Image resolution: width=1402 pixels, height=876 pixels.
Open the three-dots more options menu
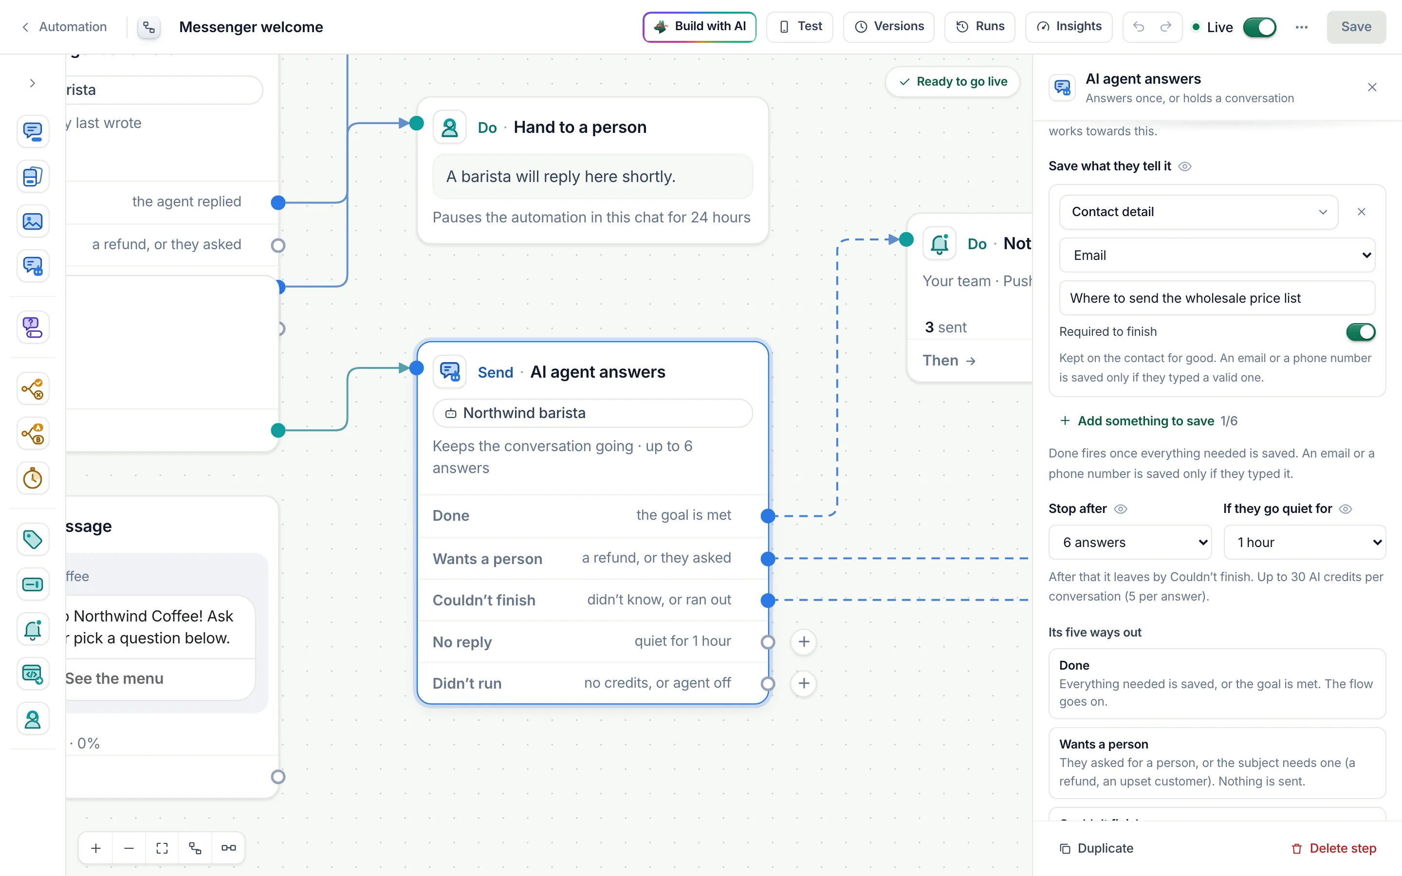pyautogui.click(x=1302, y=27)
